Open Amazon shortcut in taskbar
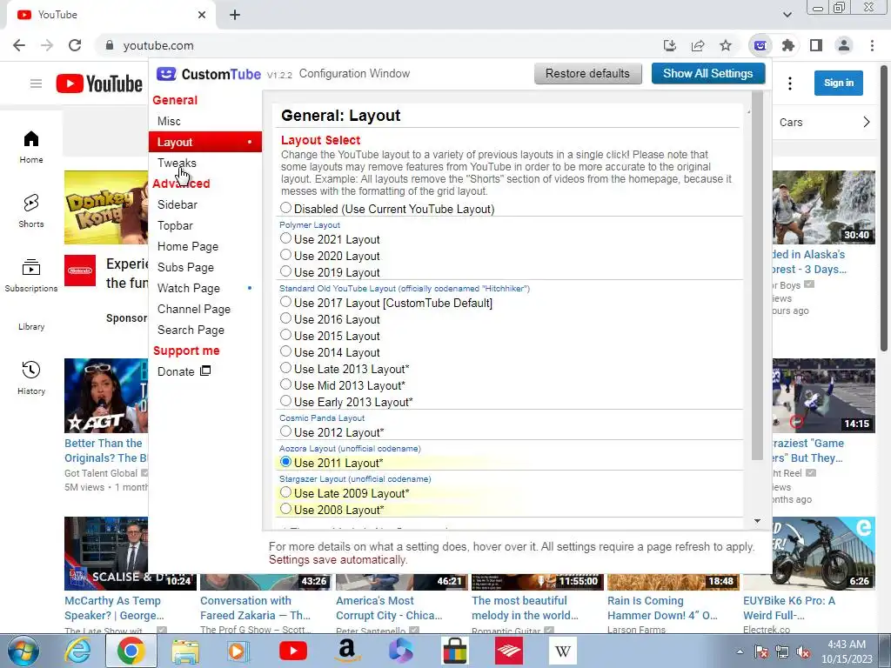 point(346,651)
